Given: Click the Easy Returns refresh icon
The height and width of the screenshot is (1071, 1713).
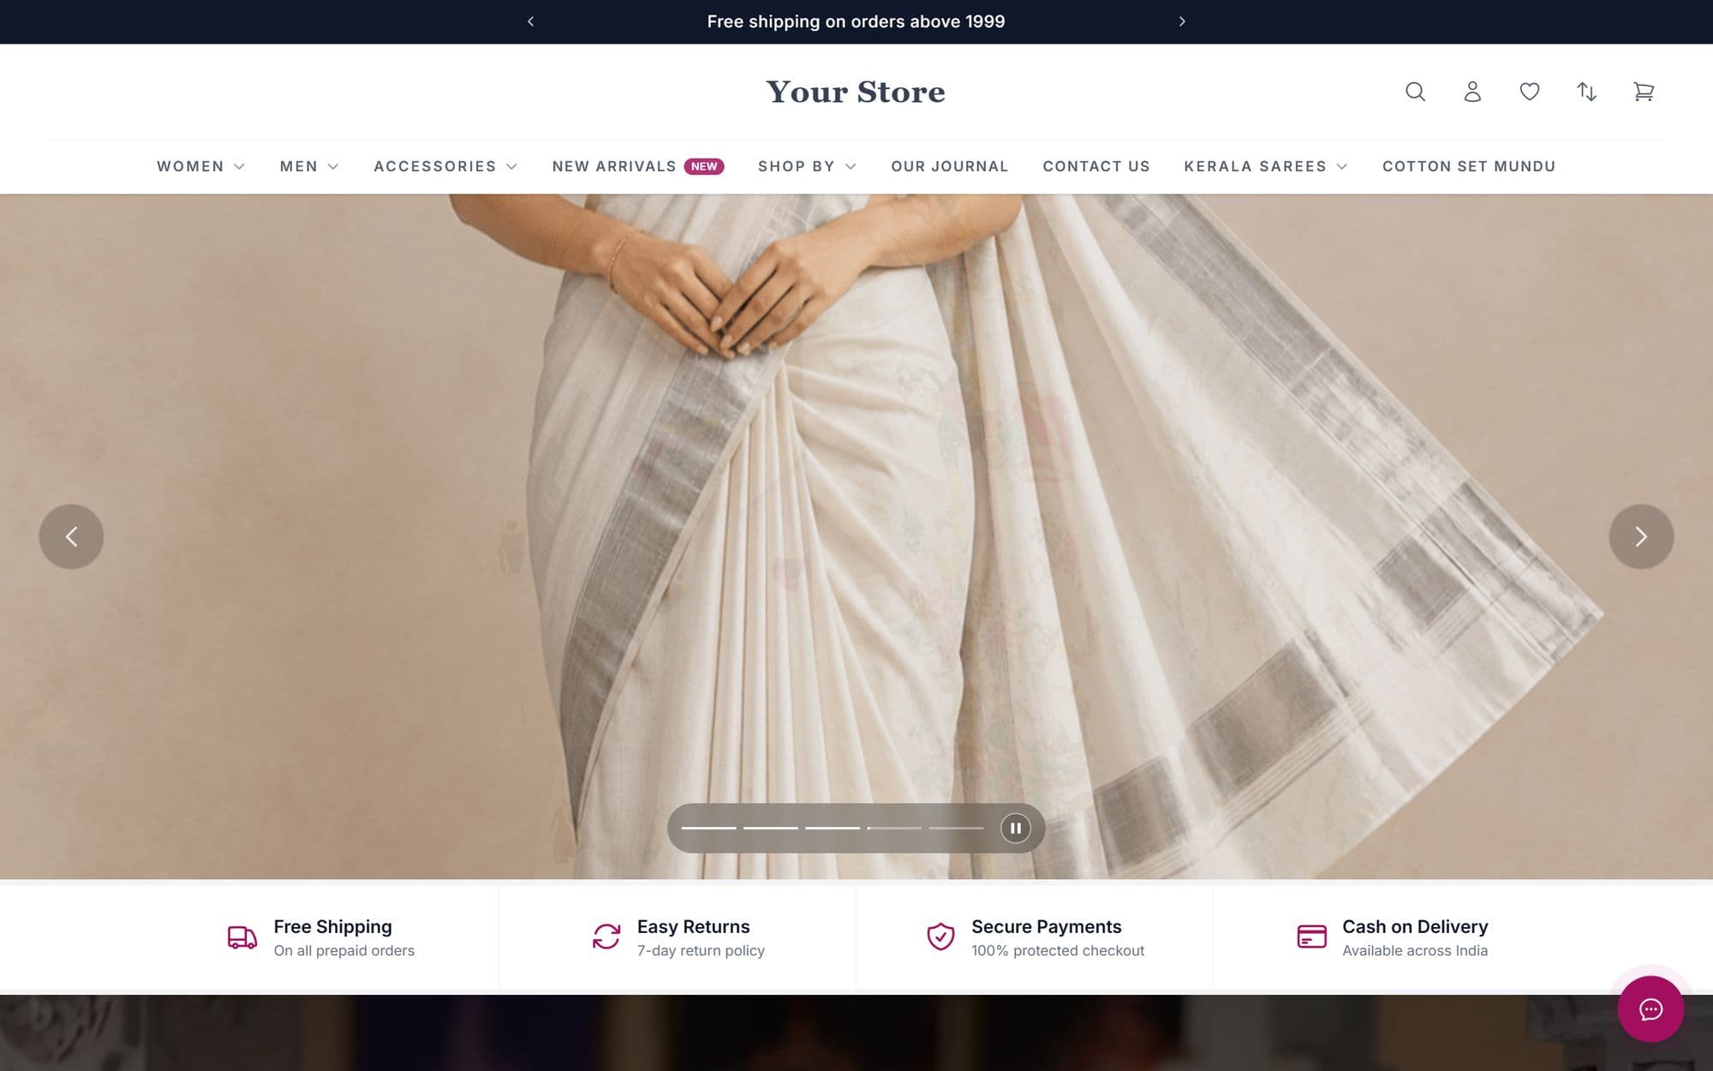Looking at the screenshot, I should pyautogui.click(x=606, y=936).
